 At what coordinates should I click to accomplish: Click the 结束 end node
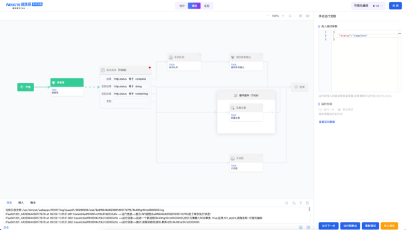tap(300, 87)
